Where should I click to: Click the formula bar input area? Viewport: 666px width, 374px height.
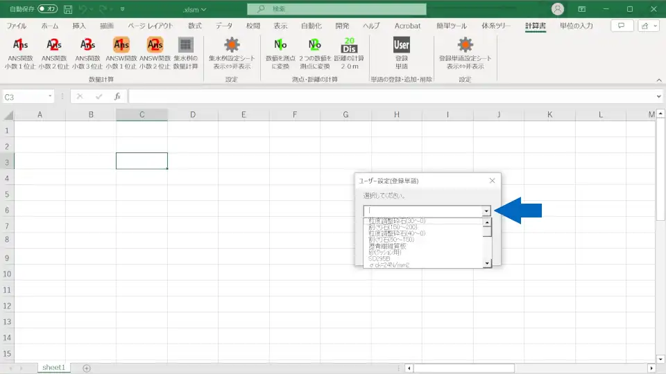tap(392, 97)
